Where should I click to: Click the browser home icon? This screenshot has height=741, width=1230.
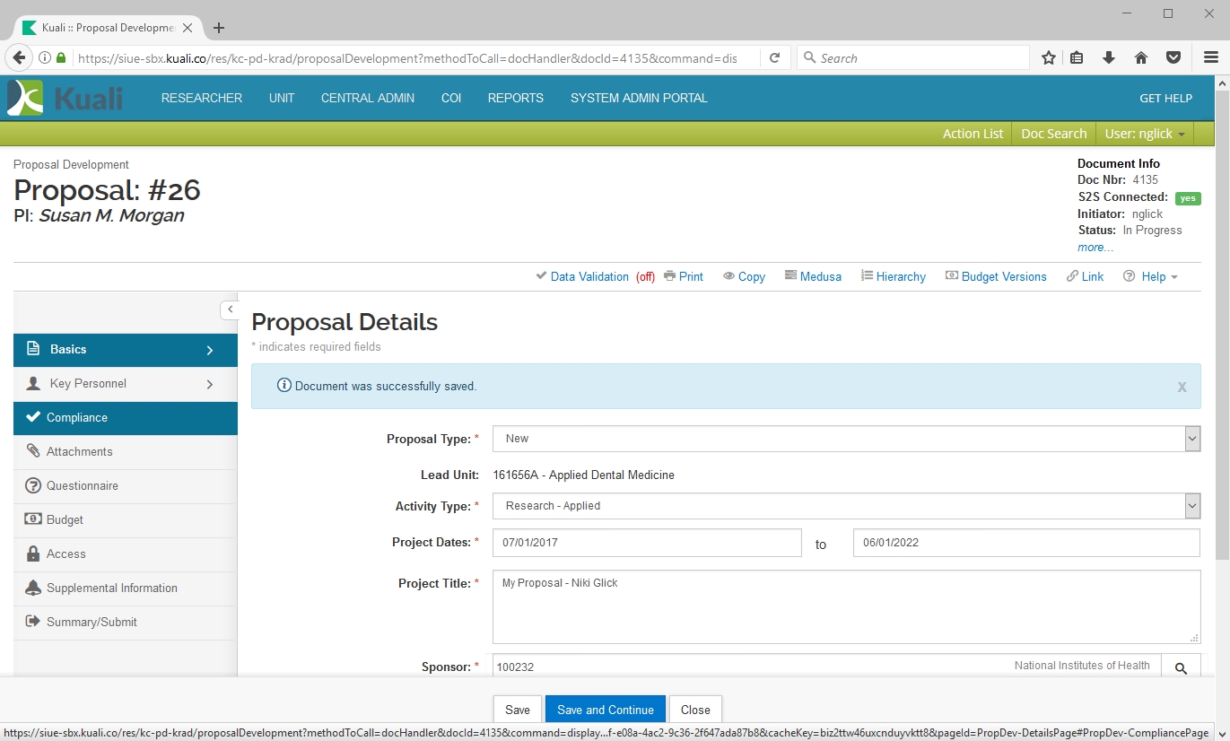1141,58
